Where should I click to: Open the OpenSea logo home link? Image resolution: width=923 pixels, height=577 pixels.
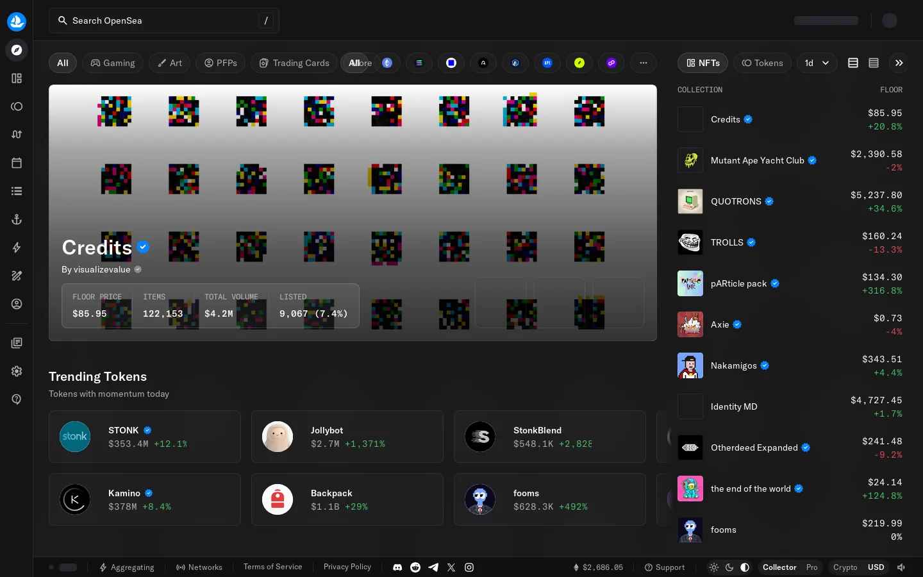click(x=17, y=21)
